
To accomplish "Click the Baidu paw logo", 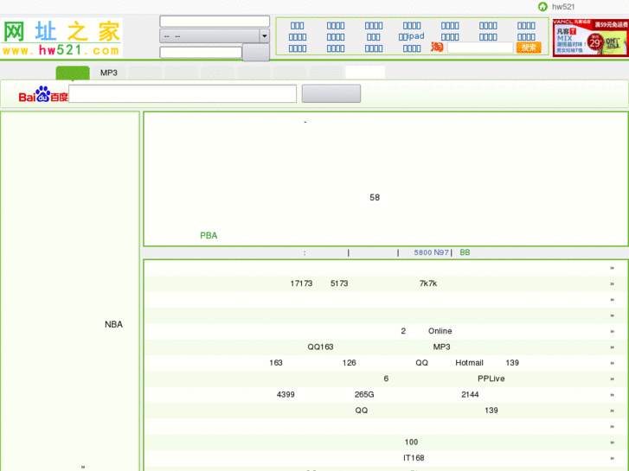I will [x=43, y=94].
